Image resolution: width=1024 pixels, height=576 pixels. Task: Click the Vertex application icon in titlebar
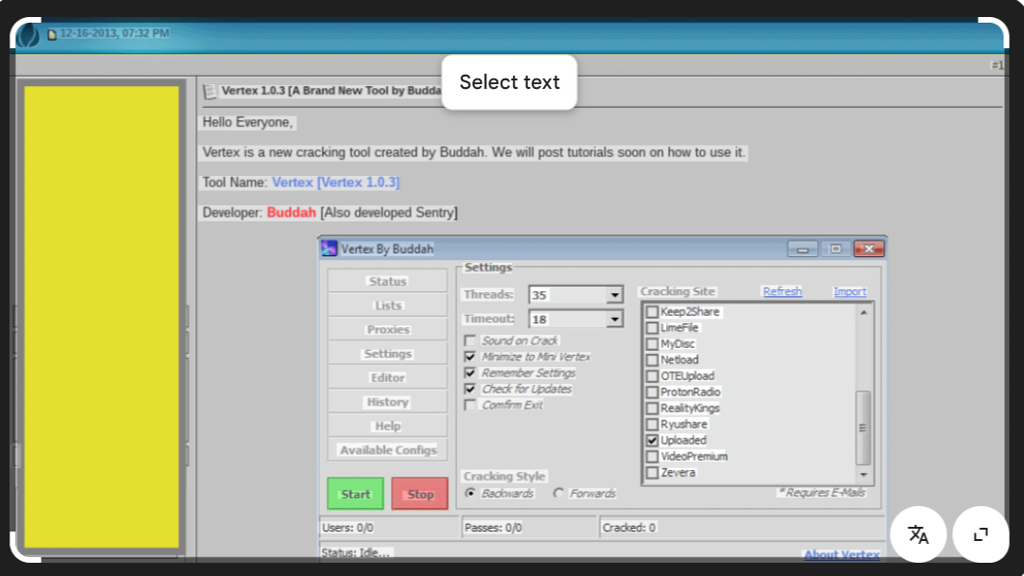click(328, 248)
